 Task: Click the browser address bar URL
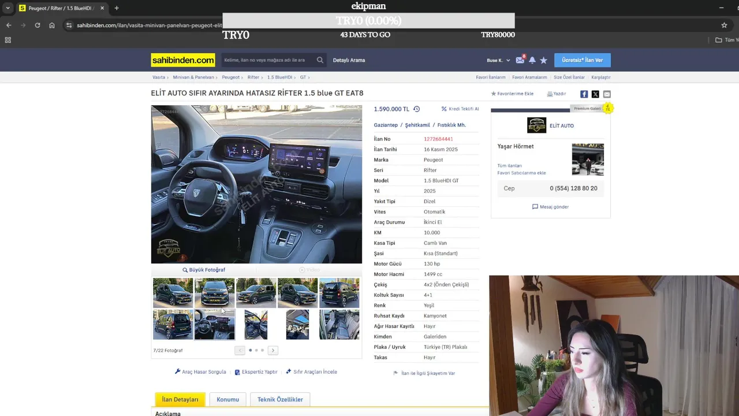point(150,25)
